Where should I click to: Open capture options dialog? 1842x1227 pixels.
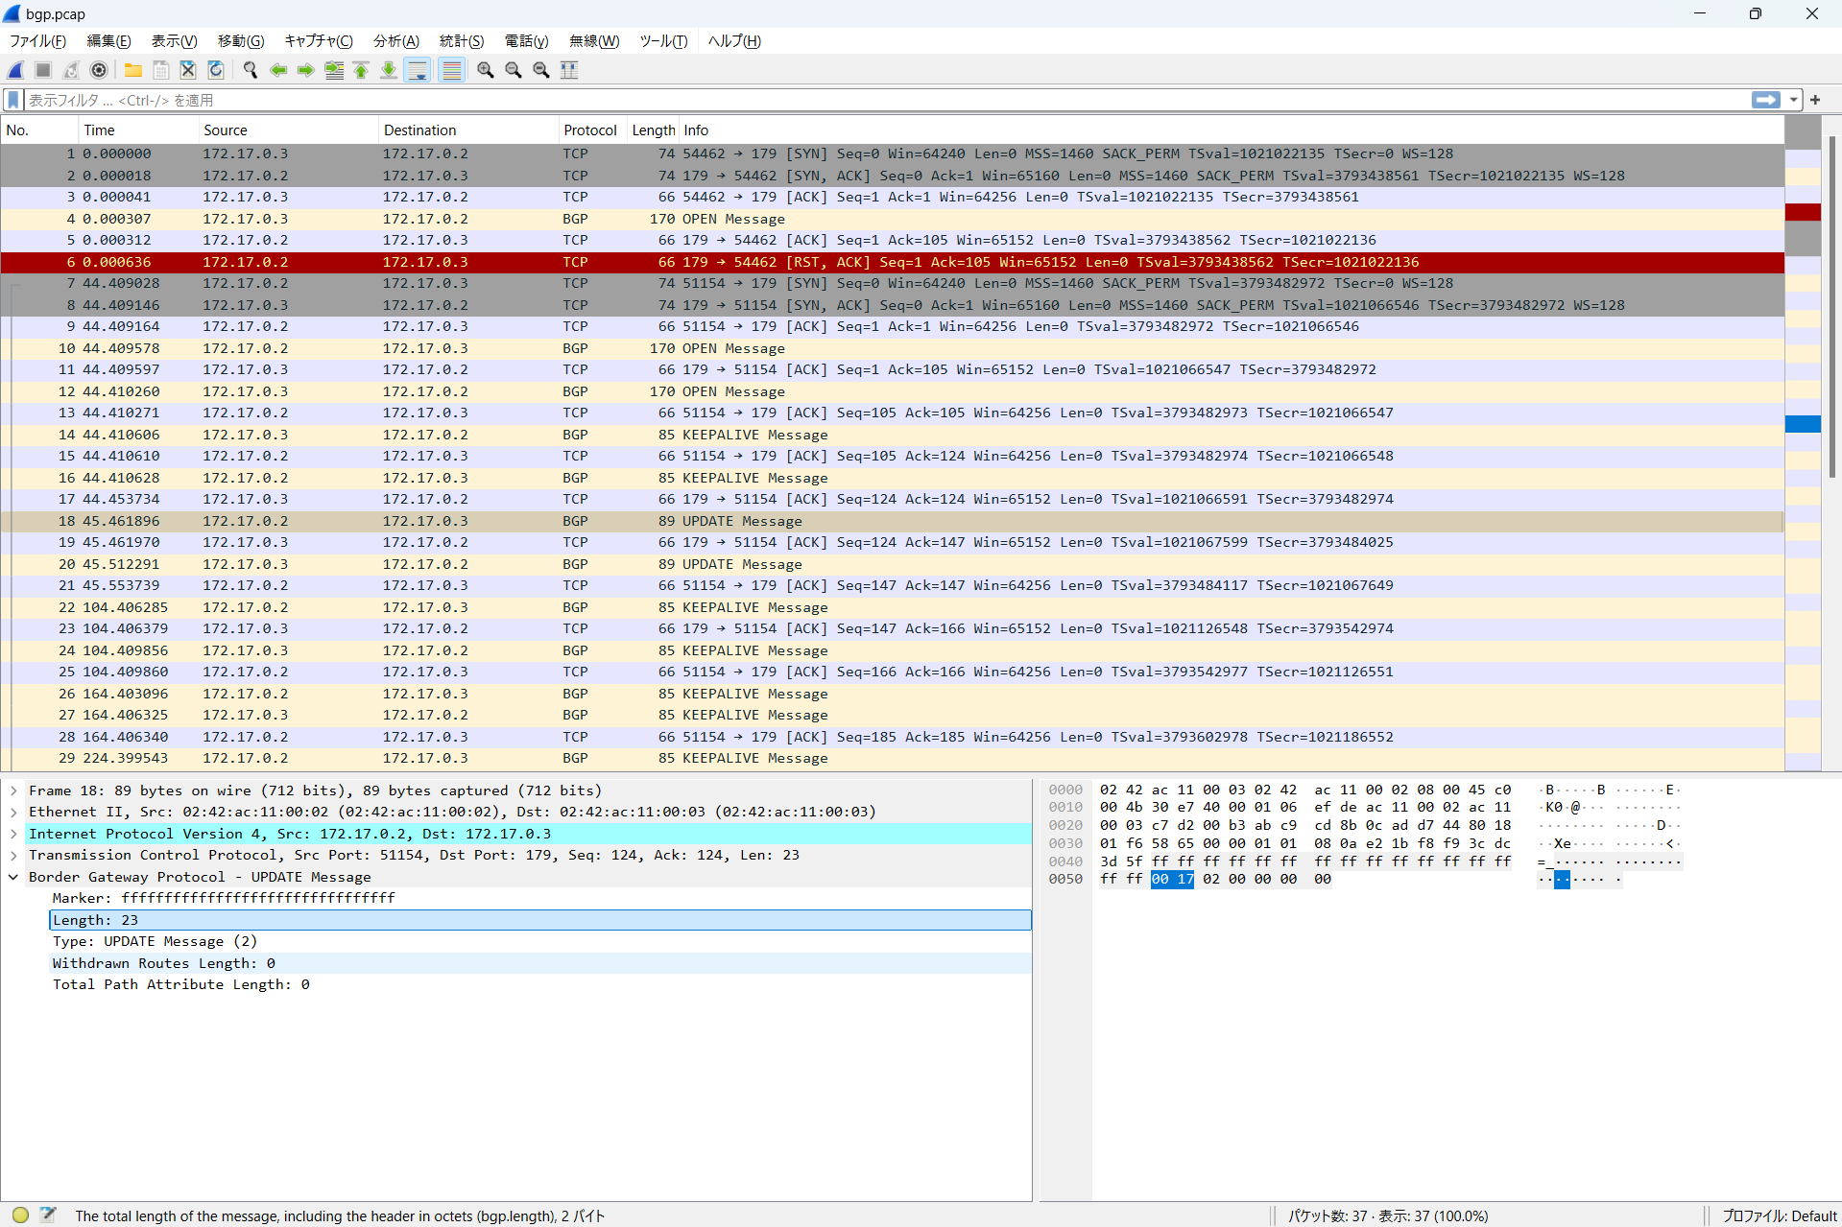coord(99,70)
